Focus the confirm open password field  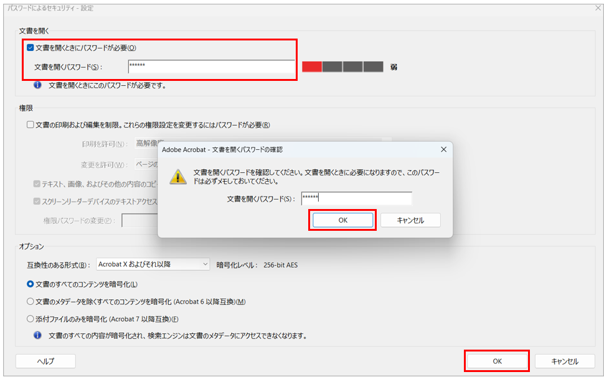pyautogui.click(x=357, y=198)
